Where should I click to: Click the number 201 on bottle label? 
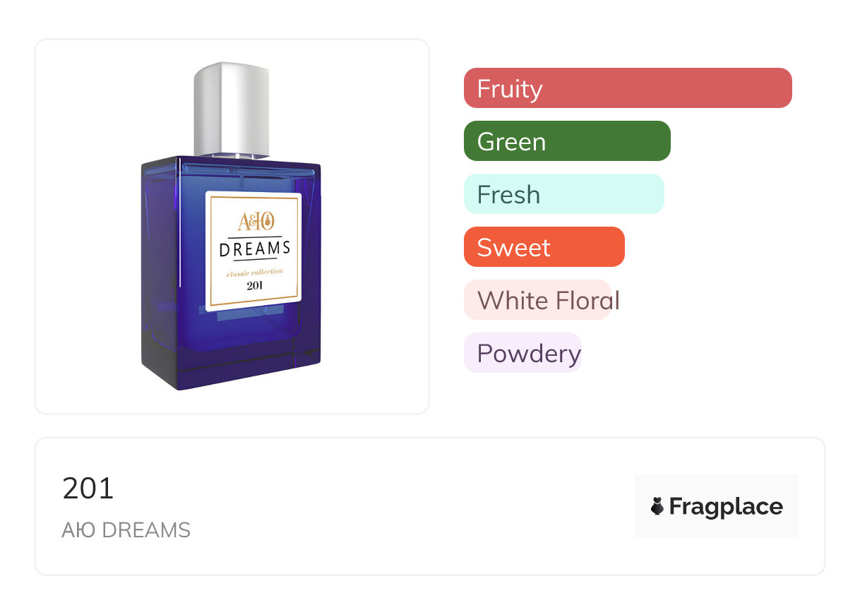click(254, 285)
